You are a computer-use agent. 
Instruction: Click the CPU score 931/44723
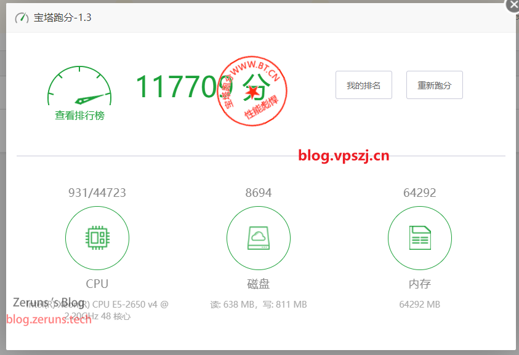(97, 193)
